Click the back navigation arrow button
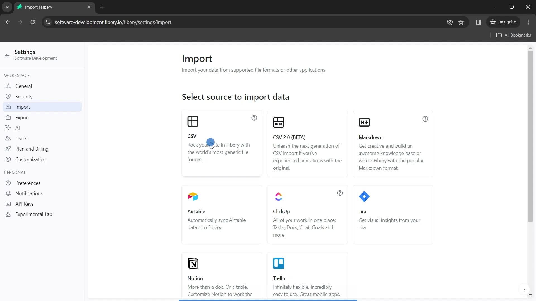536x301 pixels. pos(8,22)
